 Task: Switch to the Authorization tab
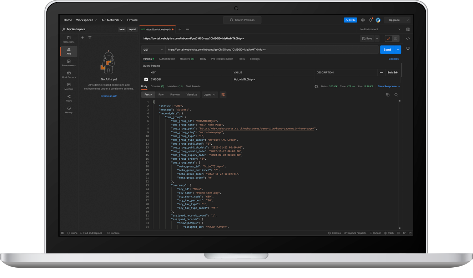click(167, 59)
